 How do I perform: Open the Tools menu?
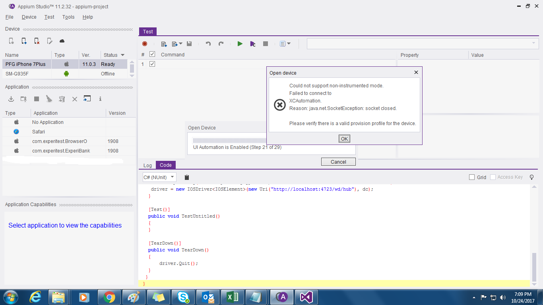tap(68, 17)
